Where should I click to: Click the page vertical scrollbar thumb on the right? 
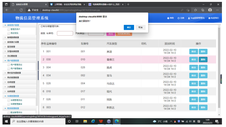(x=219, y=68)
